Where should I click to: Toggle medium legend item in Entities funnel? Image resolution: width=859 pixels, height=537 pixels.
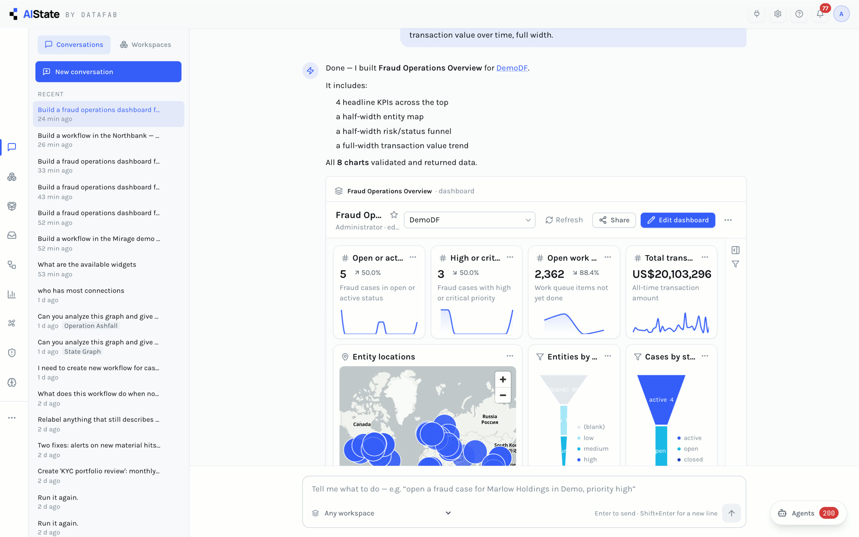[593, 449]
